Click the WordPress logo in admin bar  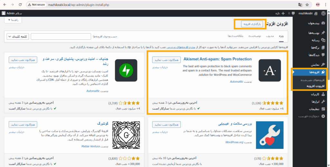(323, 13)
